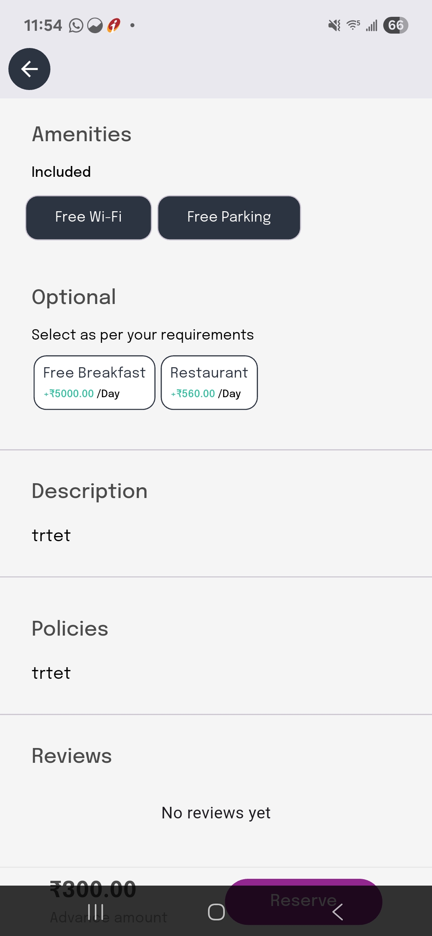This screenshot has height=936, width=432.
Task: Select the Free Breakfast optional amenity
Action: point(94,383)
